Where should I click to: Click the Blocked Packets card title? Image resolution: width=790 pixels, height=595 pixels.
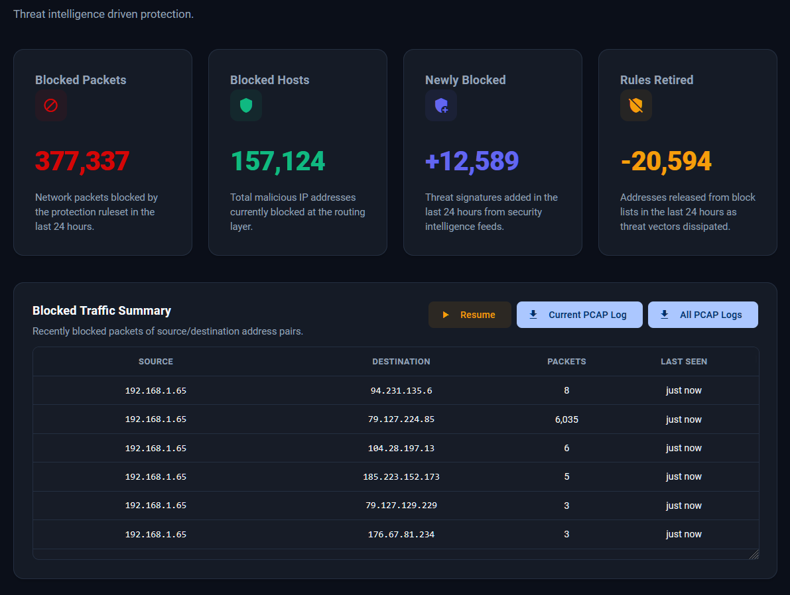click(81, 80)
